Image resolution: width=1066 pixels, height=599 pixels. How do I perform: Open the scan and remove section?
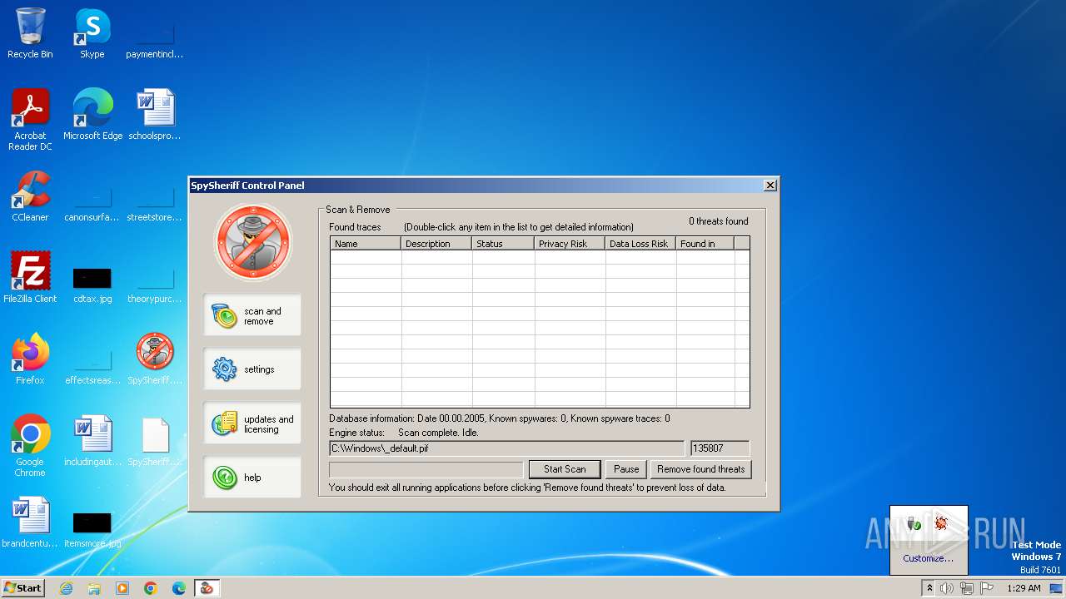tap(252, 315)
